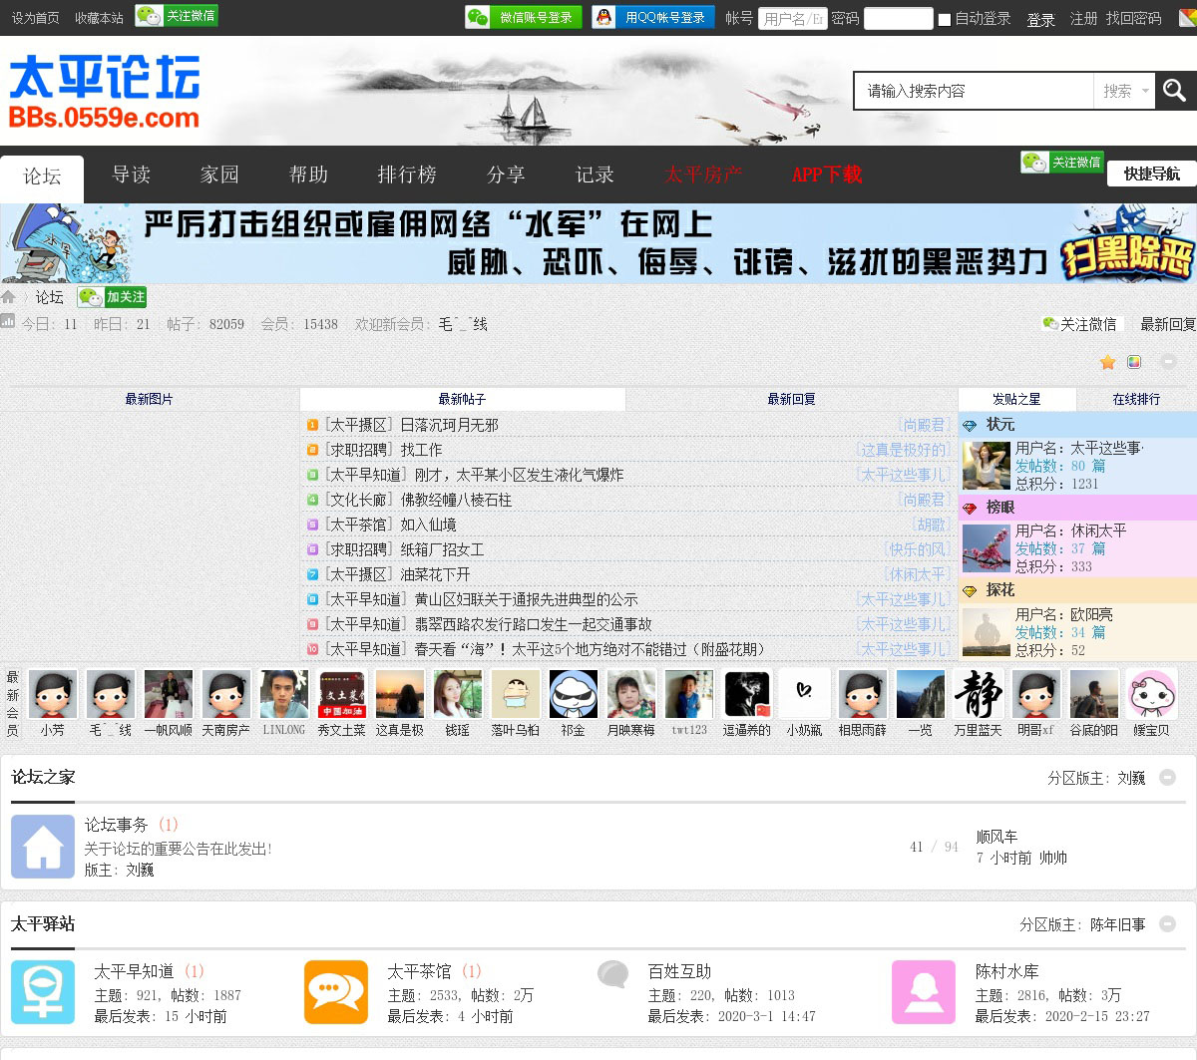The image size is (1197, 1060).
Task: Open the pink 陈村水库 board icon
Action: click(923, 992)
